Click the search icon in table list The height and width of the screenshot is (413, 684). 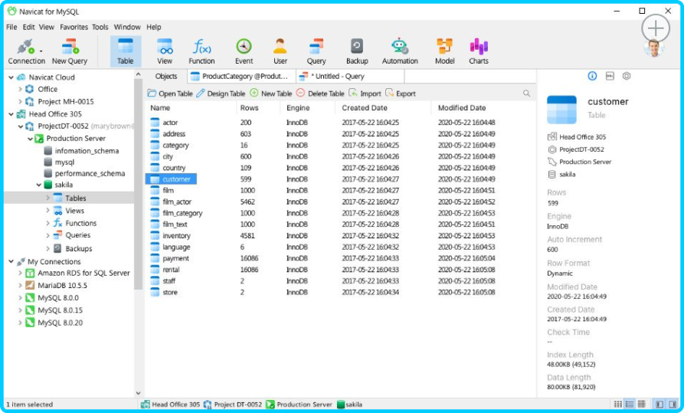click(x=526, y=93)
